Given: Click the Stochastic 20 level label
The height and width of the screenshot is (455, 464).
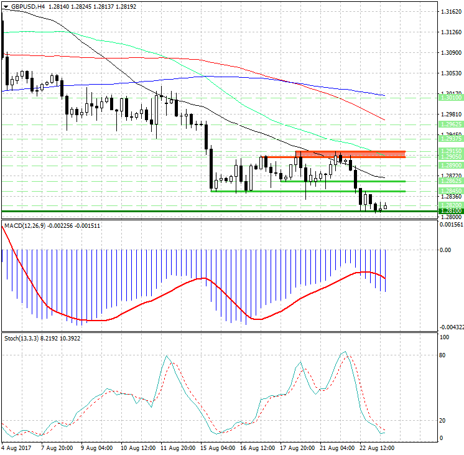Looking at the screenshot, I should point(443,420).
